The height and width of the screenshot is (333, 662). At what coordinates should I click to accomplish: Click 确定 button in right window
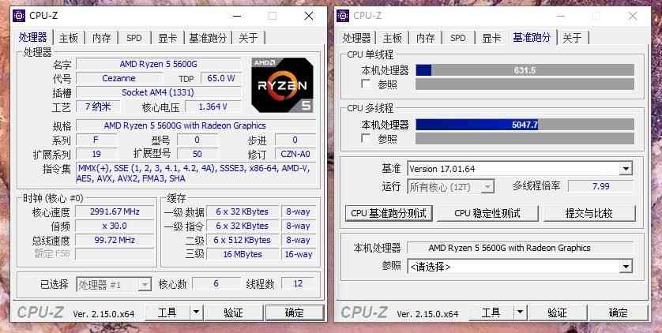pyautogui.click(x=618, y=312)
